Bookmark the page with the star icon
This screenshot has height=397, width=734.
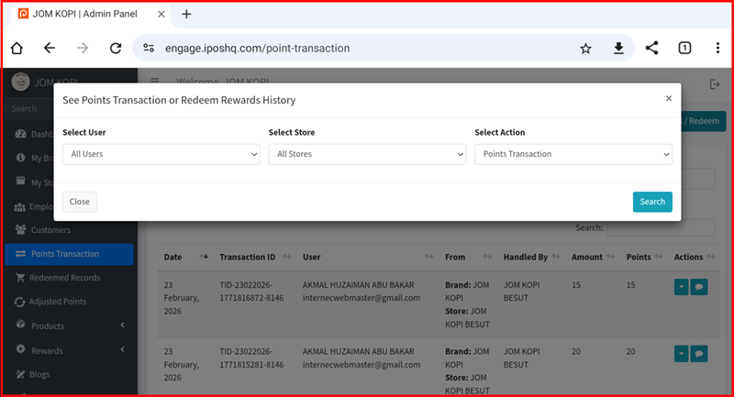click(585, 49)
